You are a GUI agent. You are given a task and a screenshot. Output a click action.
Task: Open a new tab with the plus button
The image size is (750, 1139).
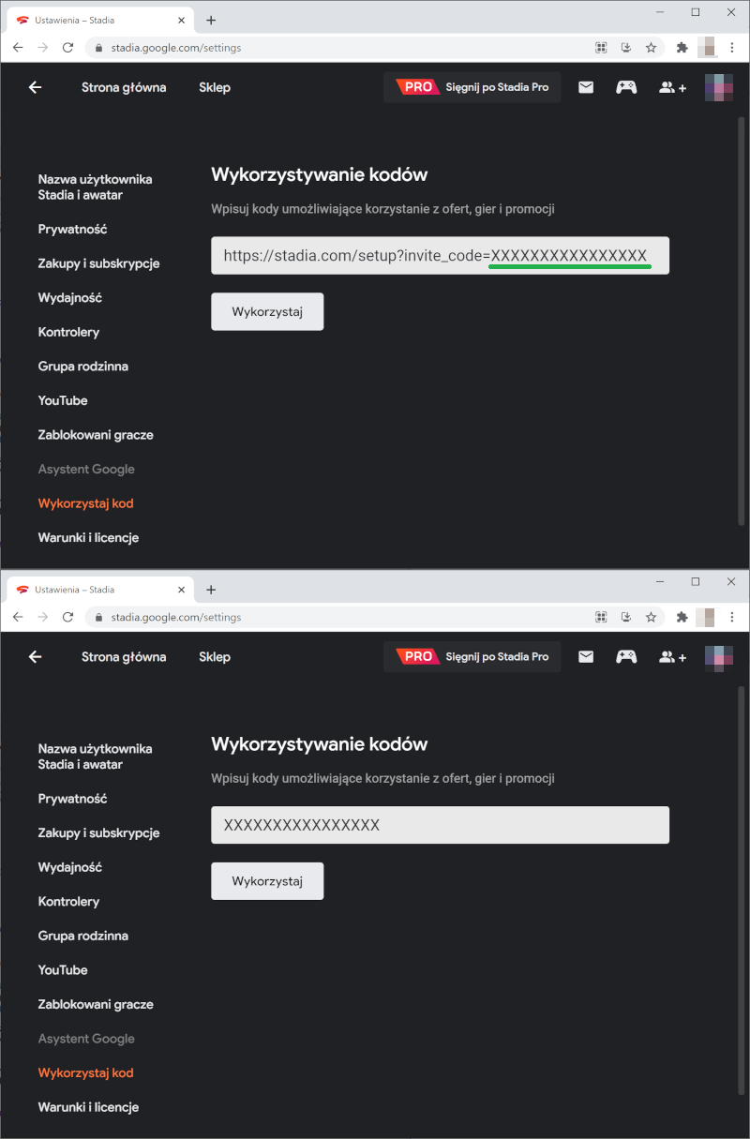[210, 19]
